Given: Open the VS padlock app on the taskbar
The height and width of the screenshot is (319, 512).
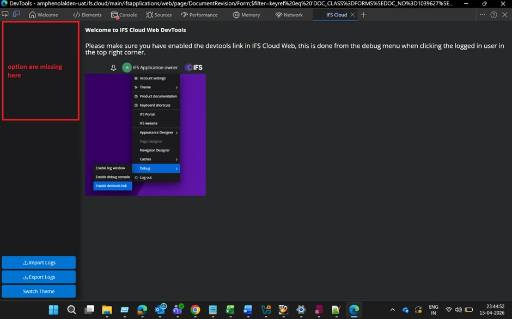Looking at the screenshot, I should (x=266, y=310).
